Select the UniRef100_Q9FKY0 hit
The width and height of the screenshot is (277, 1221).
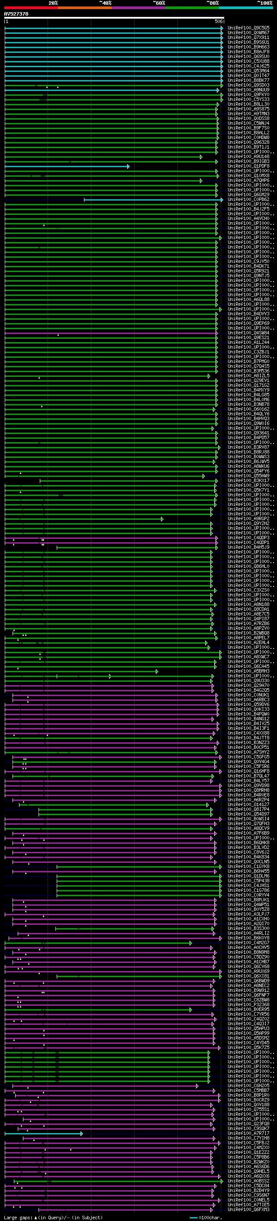[248, 94]
